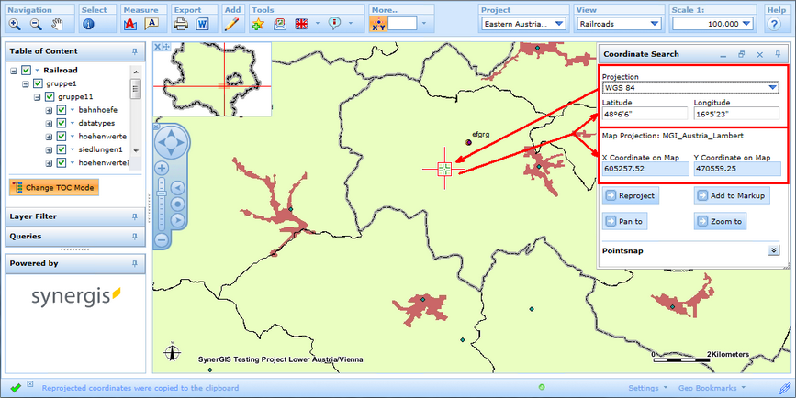Screen dimensions: 796x398
Task: Select the Zoom In magnifier tool
Action: (15, 24)
